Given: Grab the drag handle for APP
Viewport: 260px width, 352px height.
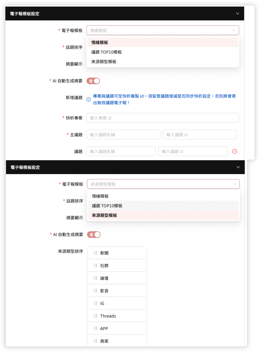Looking at the screenshot, I should click(x=96, y=328).
